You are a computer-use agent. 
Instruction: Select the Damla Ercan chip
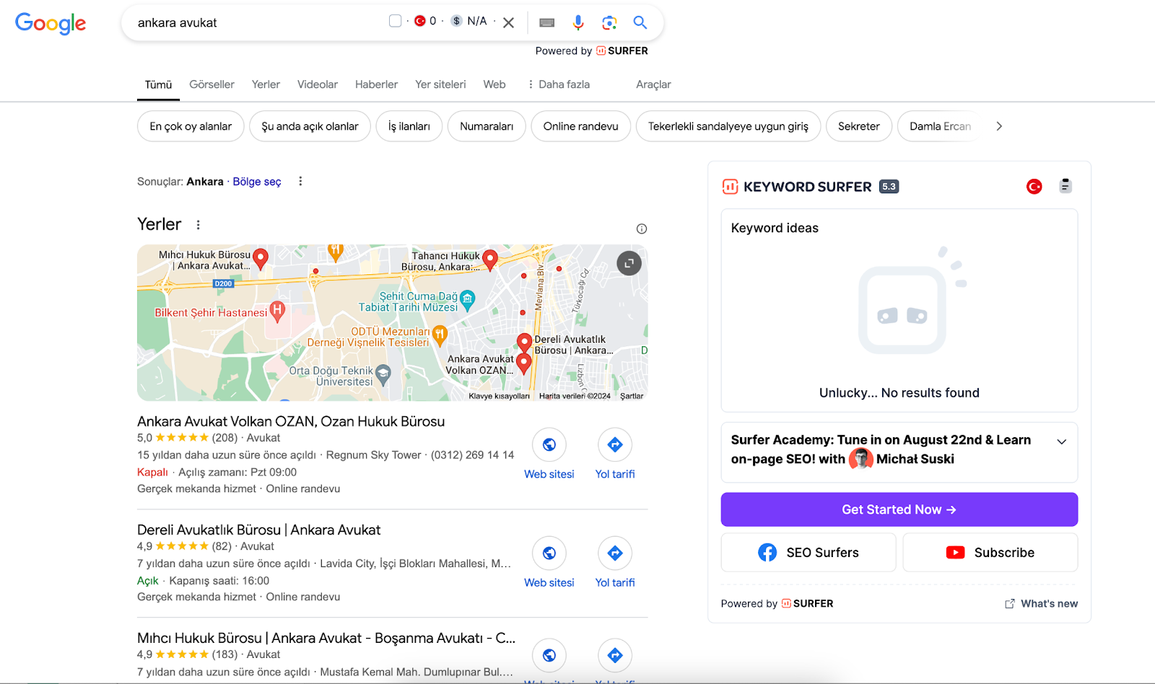tap(940, 126)
